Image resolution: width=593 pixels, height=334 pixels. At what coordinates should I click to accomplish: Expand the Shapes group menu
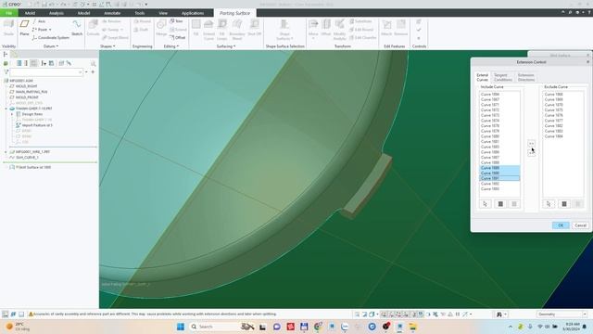pos(107,46)
